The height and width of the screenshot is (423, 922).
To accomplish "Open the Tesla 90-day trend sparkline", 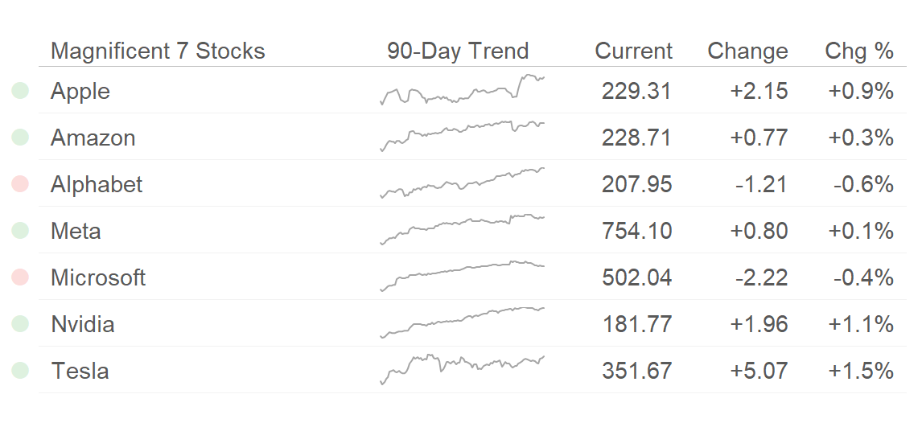I will pos(462,370).
